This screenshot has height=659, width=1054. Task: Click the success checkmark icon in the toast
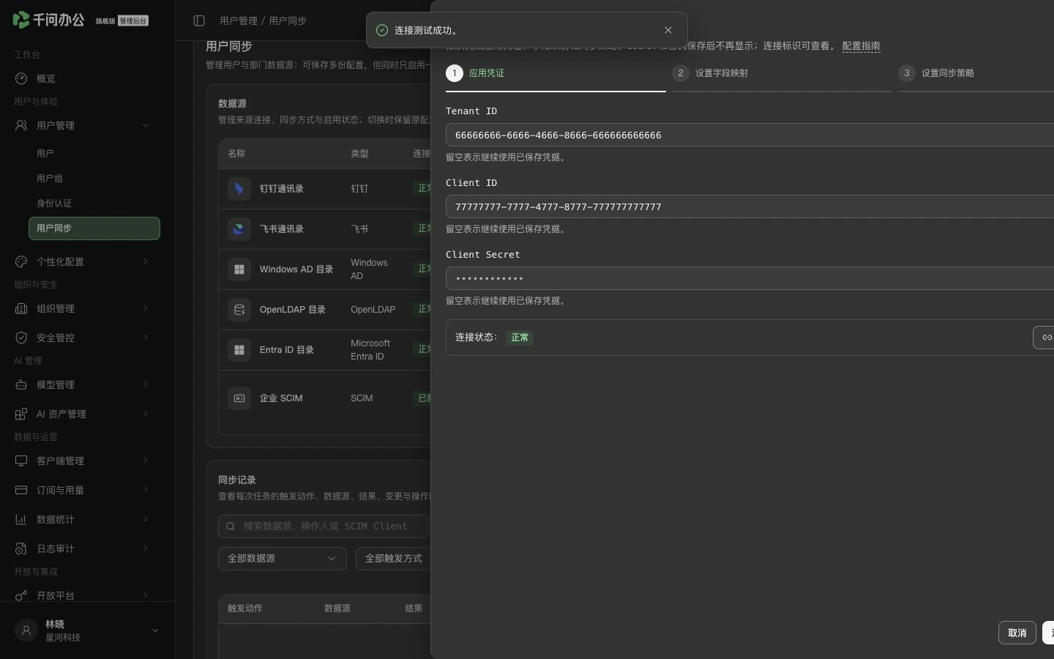(381, 30)
